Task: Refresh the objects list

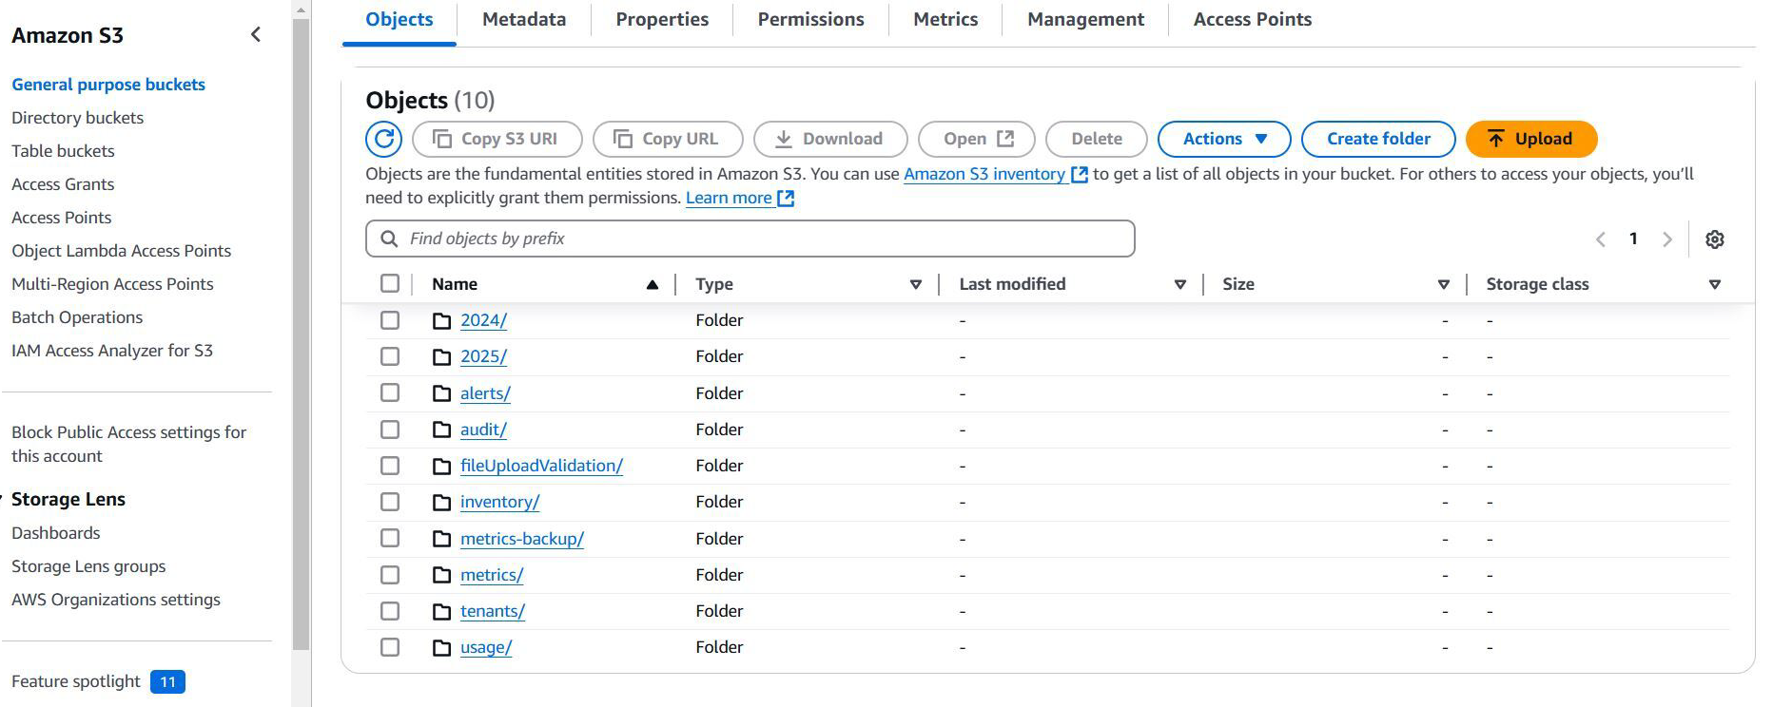Action: coord(384,139)
